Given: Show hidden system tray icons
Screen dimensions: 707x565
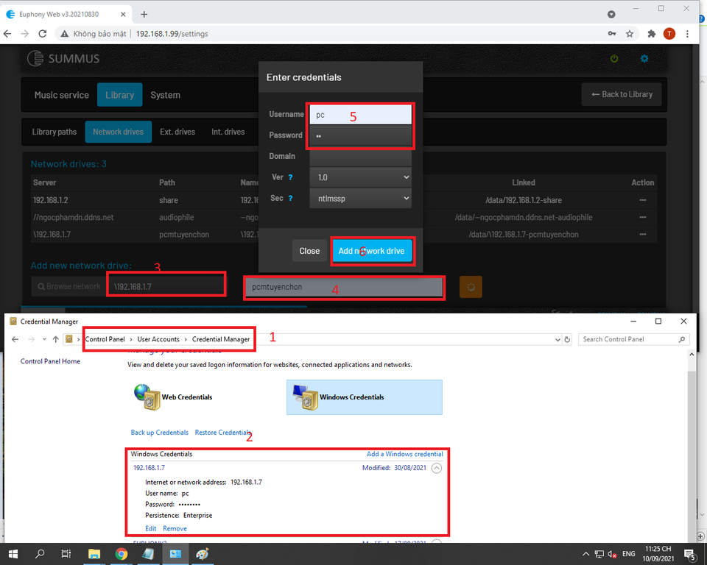Looking at the screenshot, I should [x=585, y=554].
